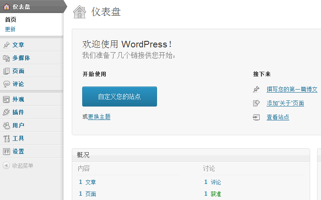Open the 多媒体 menu

[31, 58]
